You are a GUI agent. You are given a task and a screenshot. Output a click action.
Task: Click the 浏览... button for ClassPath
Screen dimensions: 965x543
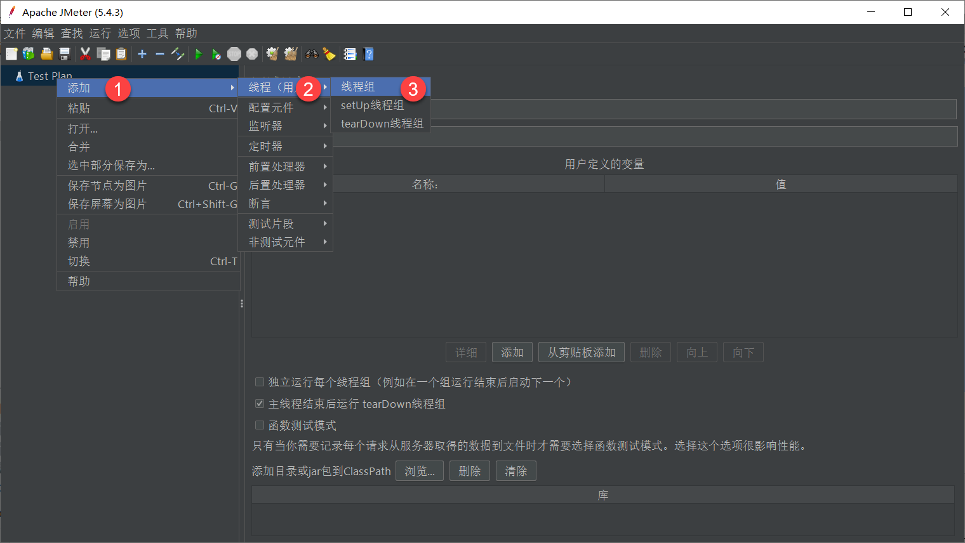[420, 471]
